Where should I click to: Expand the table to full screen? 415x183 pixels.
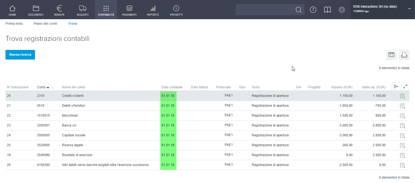pyautogui.click(x=405, y=87)
